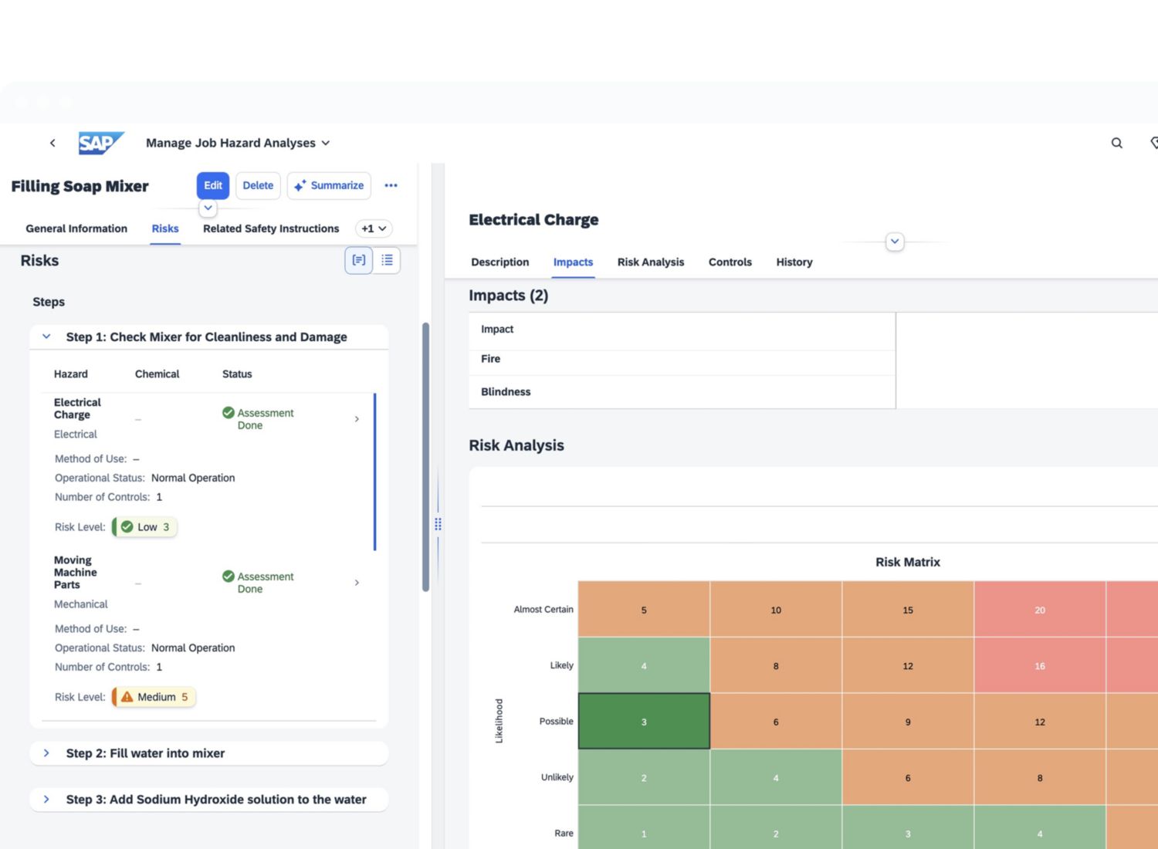Open the search icon in header
The height and width of the screenshot is (849, 1158).
tap(1116, 143)
